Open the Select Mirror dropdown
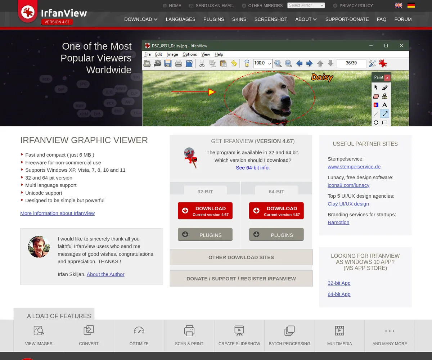432x360 pixels. pyautogui.click(x=306, y=5)
